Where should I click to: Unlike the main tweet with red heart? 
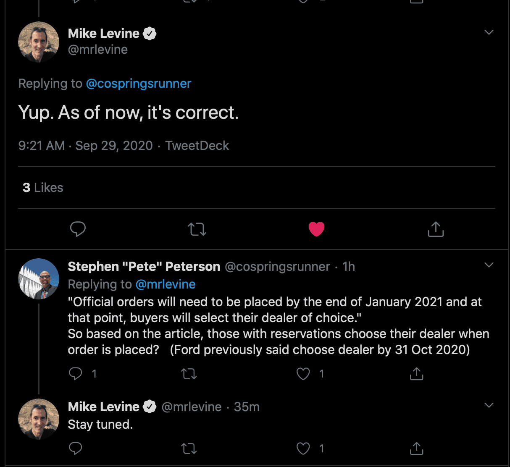tap(316, 229)
